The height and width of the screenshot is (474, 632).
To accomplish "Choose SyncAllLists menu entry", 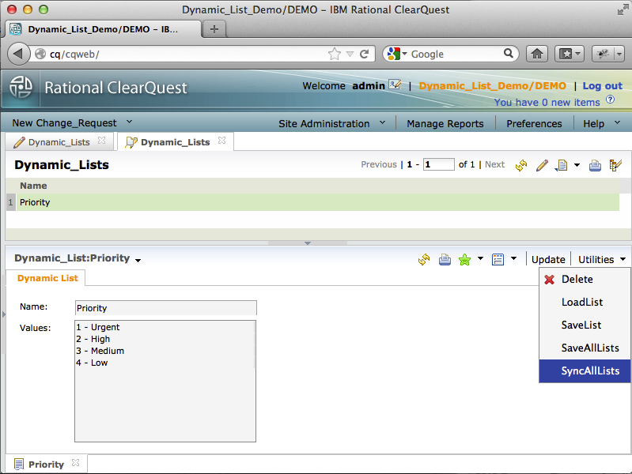I will click(x=585, y=371).
